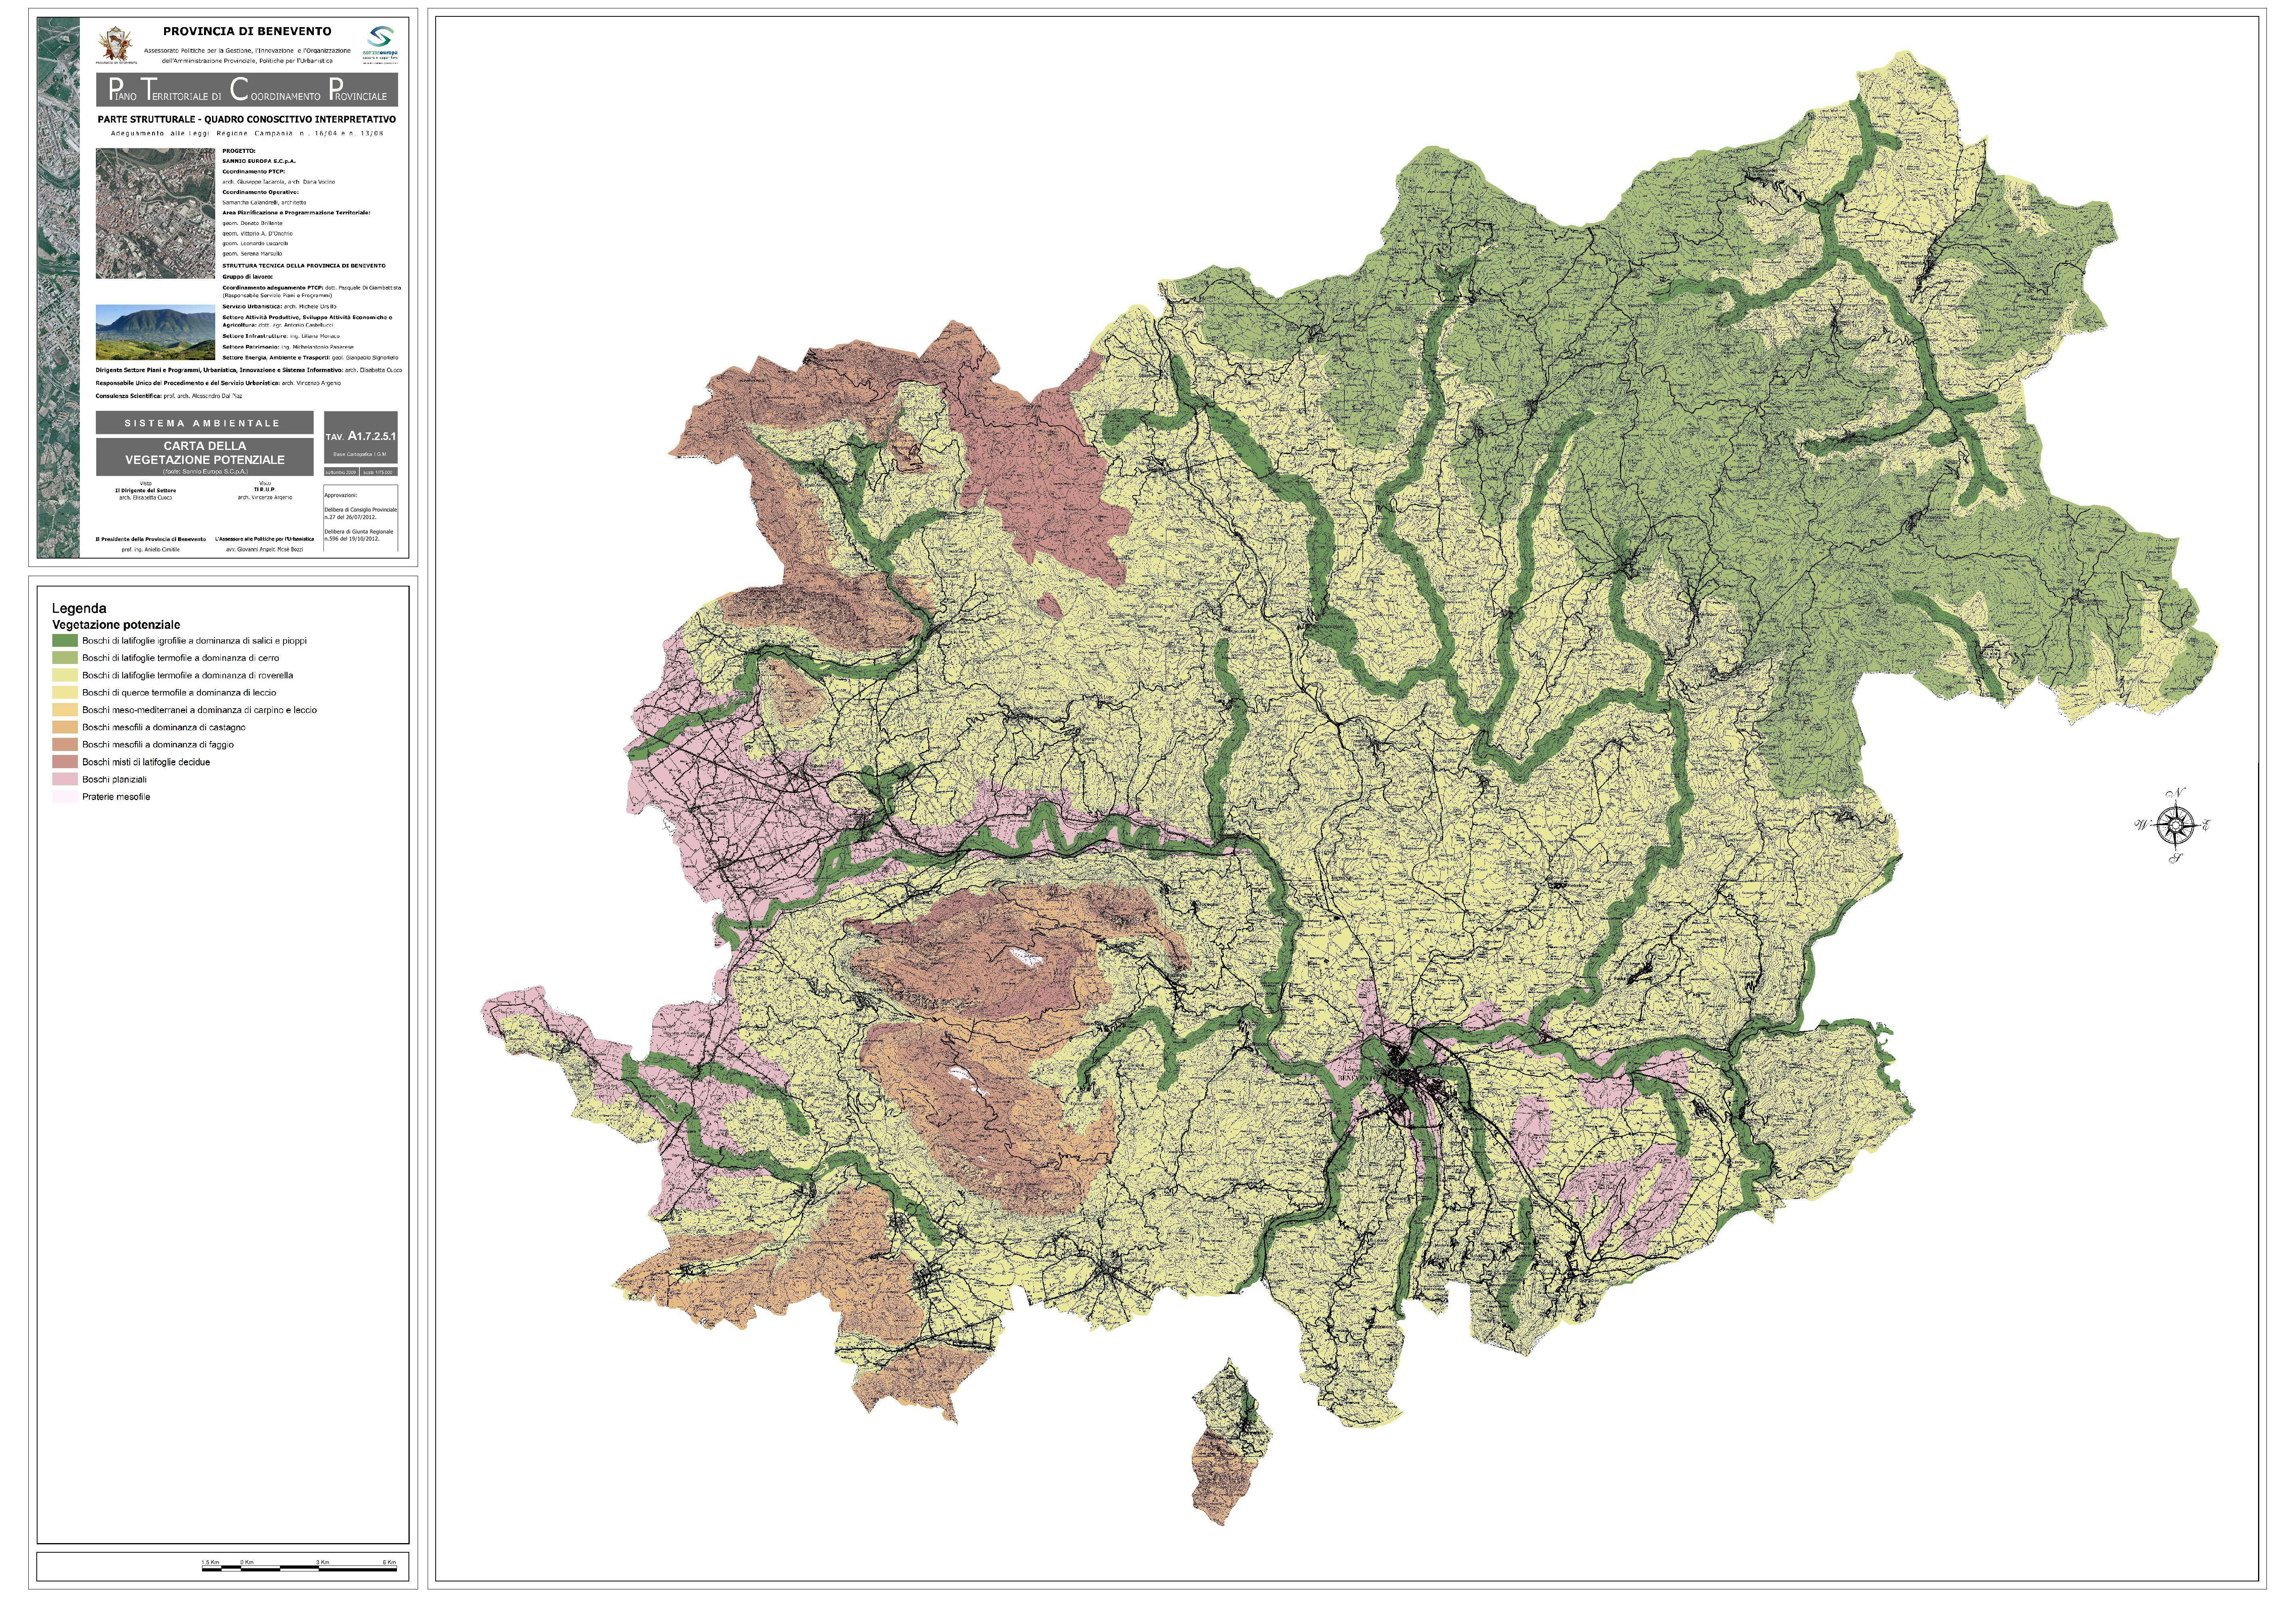Click 'Settore Patrimonio' line
2296x1597 pixels.
(x=288, y=347)
